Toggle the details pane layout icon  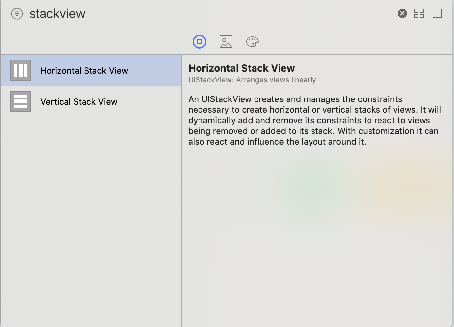(437, 13)
